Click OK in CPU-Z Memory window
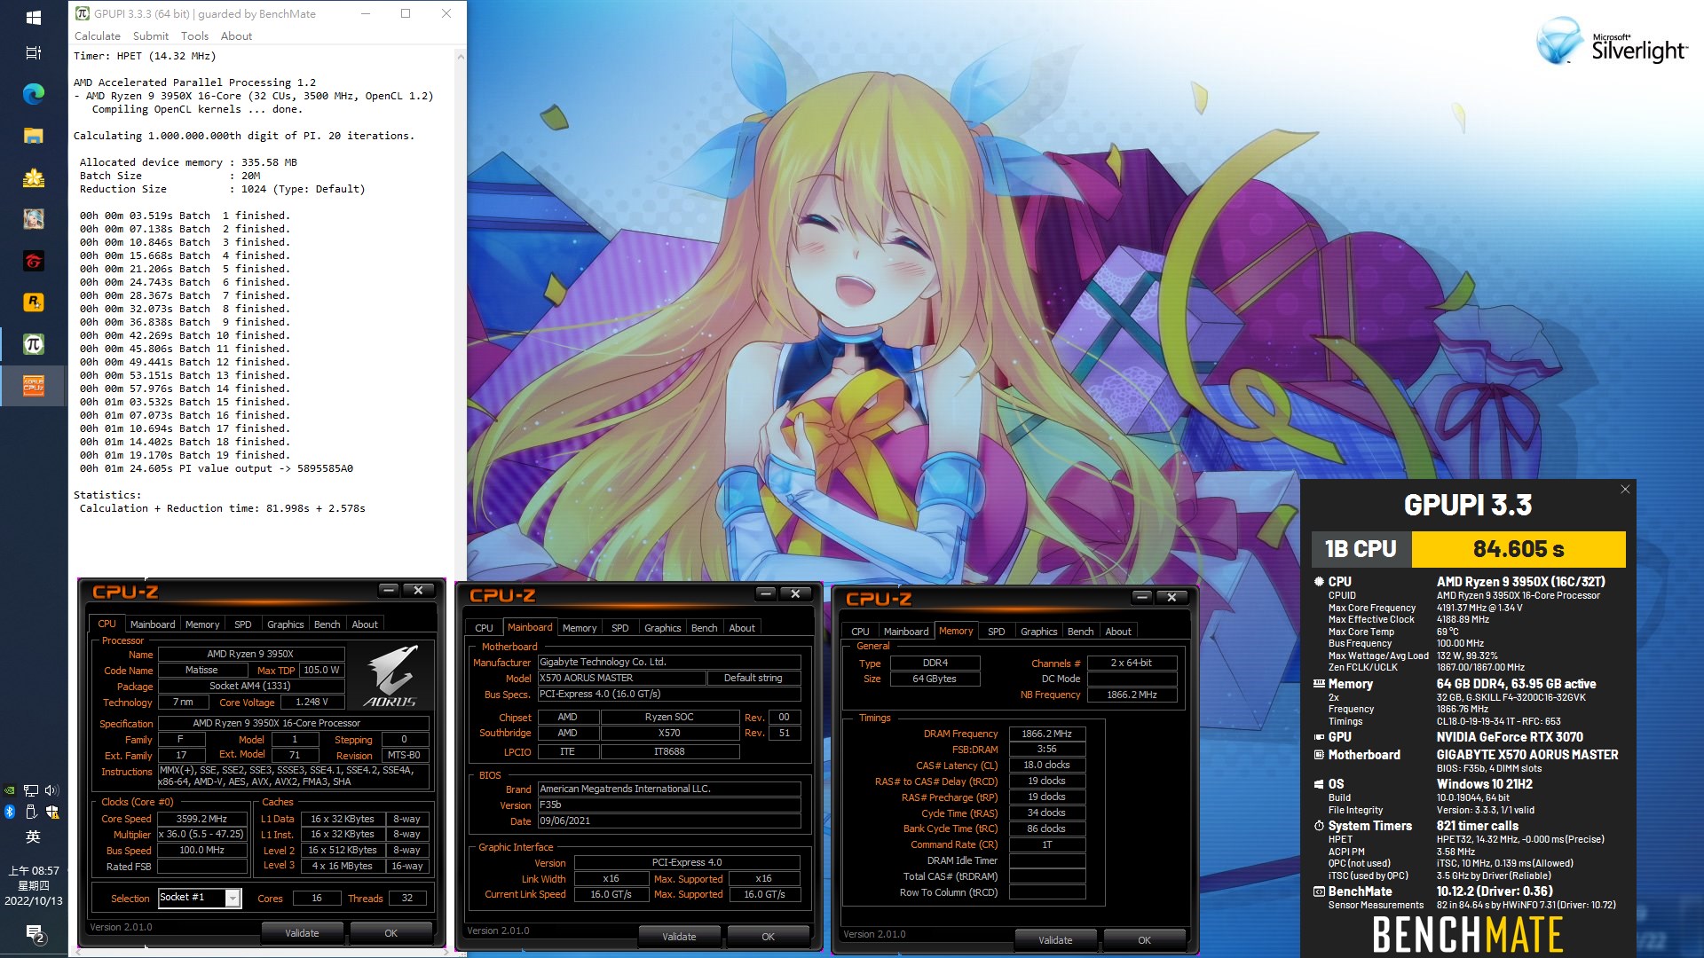This screenshot has width=1704, height=958. coord(1145,940)
